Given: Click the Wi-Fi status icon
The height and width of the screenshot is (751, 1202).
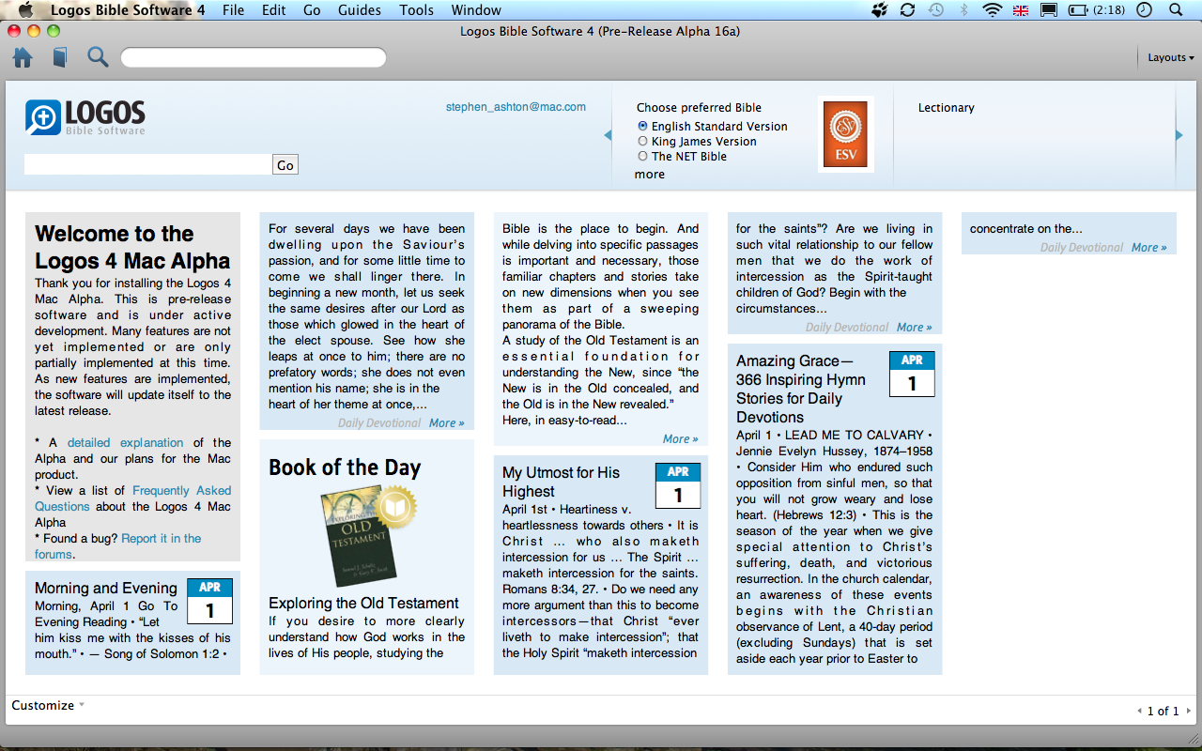Looking at the screenshot, I should click(992, 10).
